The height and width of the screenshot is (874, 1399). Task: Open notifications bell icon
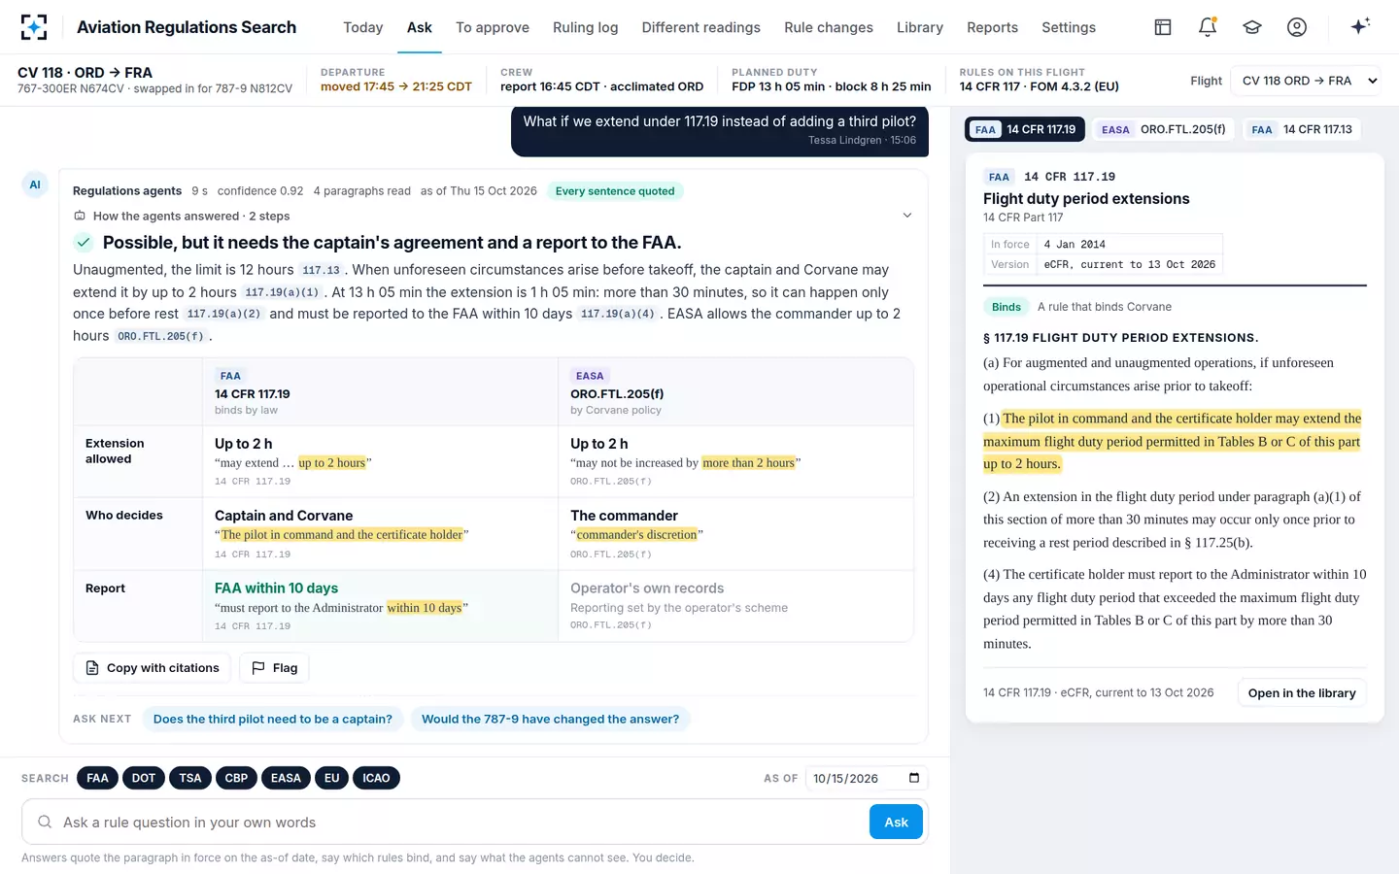pyautogui.click(x=1208, y=27)
